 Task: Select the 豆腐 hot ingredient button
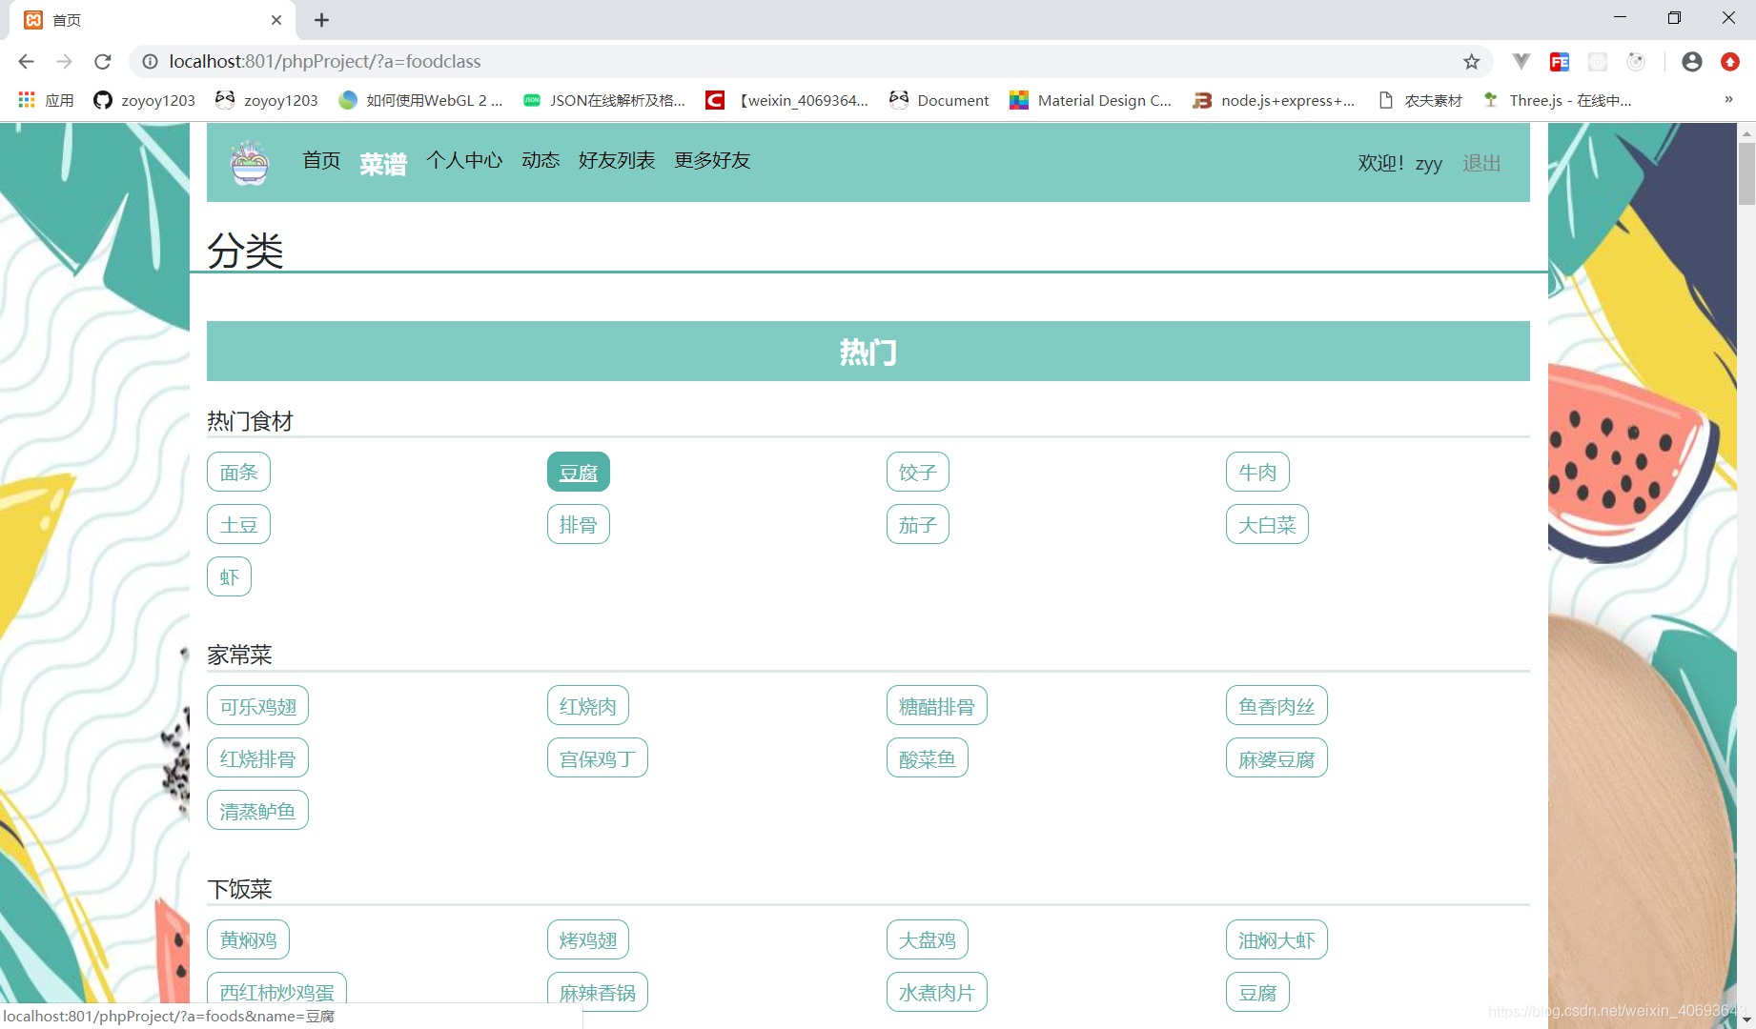point(578,471)
